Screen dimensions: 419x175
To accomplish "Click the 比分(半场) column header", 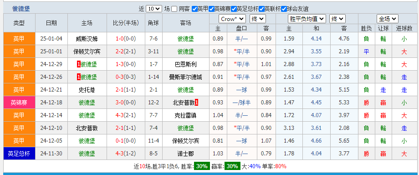I will click(126, 23).
